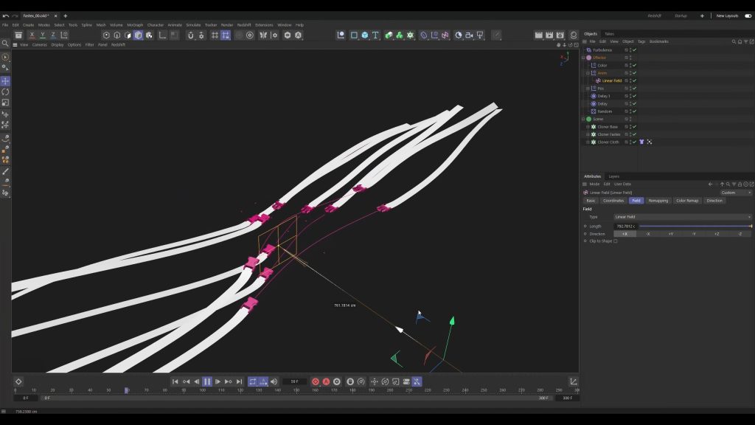Open the Remapping tab in Attributes
Screen dimensions: 755x425
tap(658, 201)
